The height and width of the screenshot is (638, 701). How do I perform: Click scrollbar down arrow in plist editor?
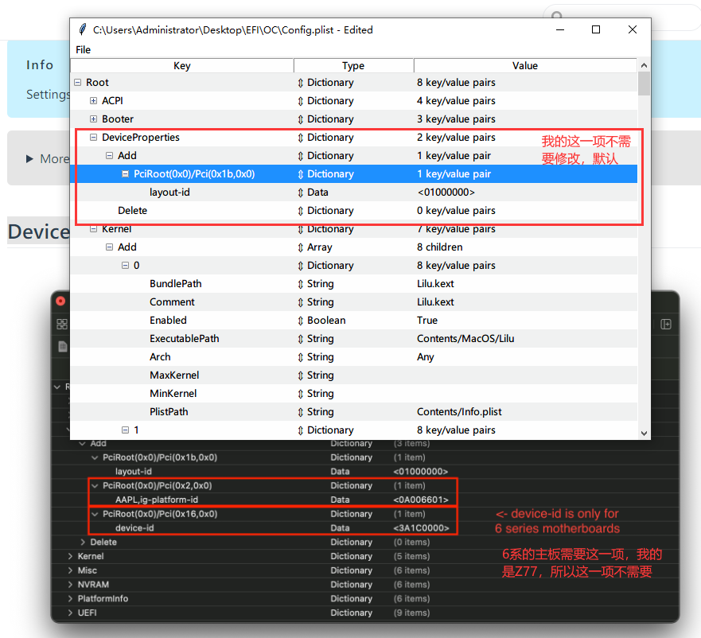point(644,433)
